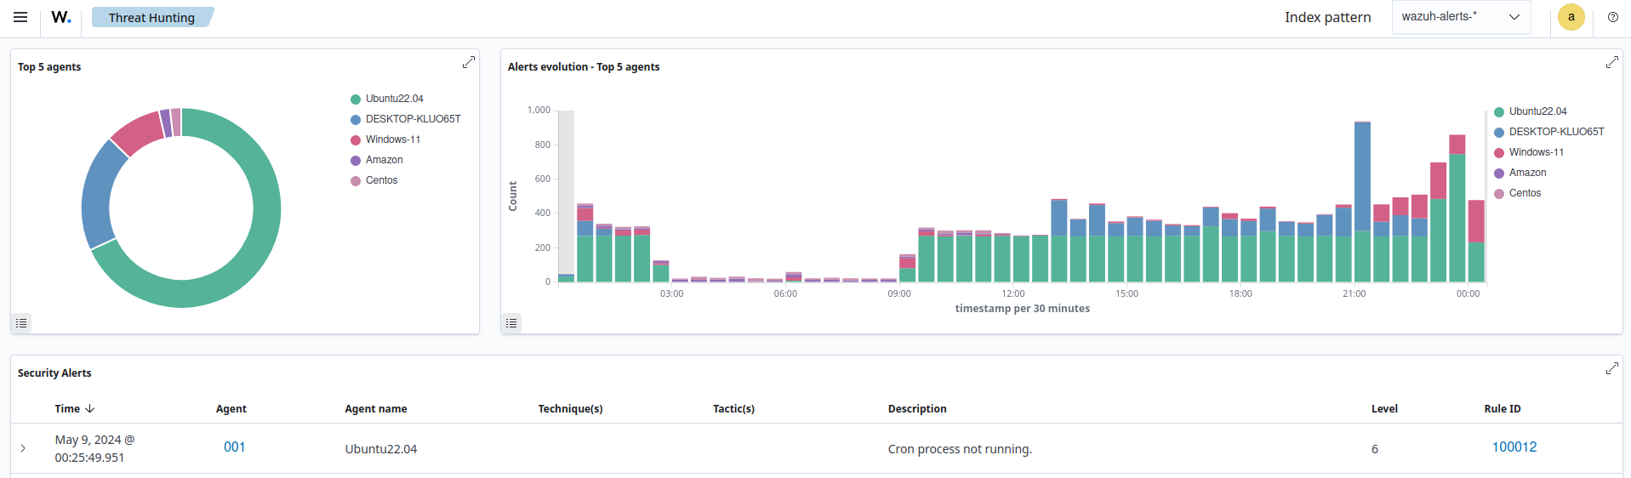
Task: Toggle Windows-11 series in Alerts evolution legend
Action: tap(1536, 152)
